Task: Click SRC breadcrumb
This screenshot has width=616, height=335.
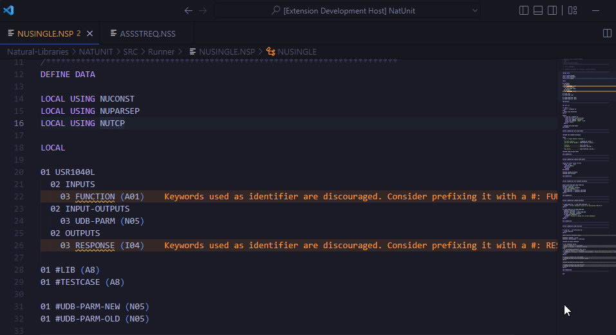Action: (131, 52)
